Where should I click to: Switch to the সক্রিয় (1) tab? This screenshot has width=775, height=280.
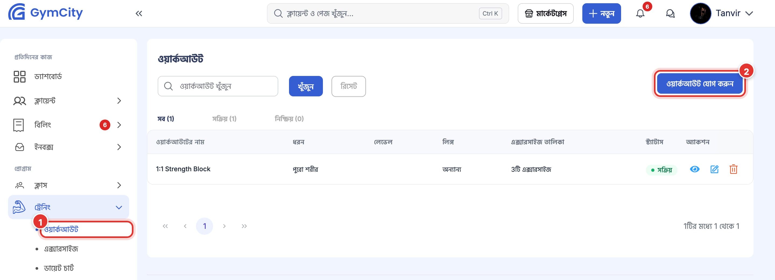pyautogui.click(x=224, y=119)
